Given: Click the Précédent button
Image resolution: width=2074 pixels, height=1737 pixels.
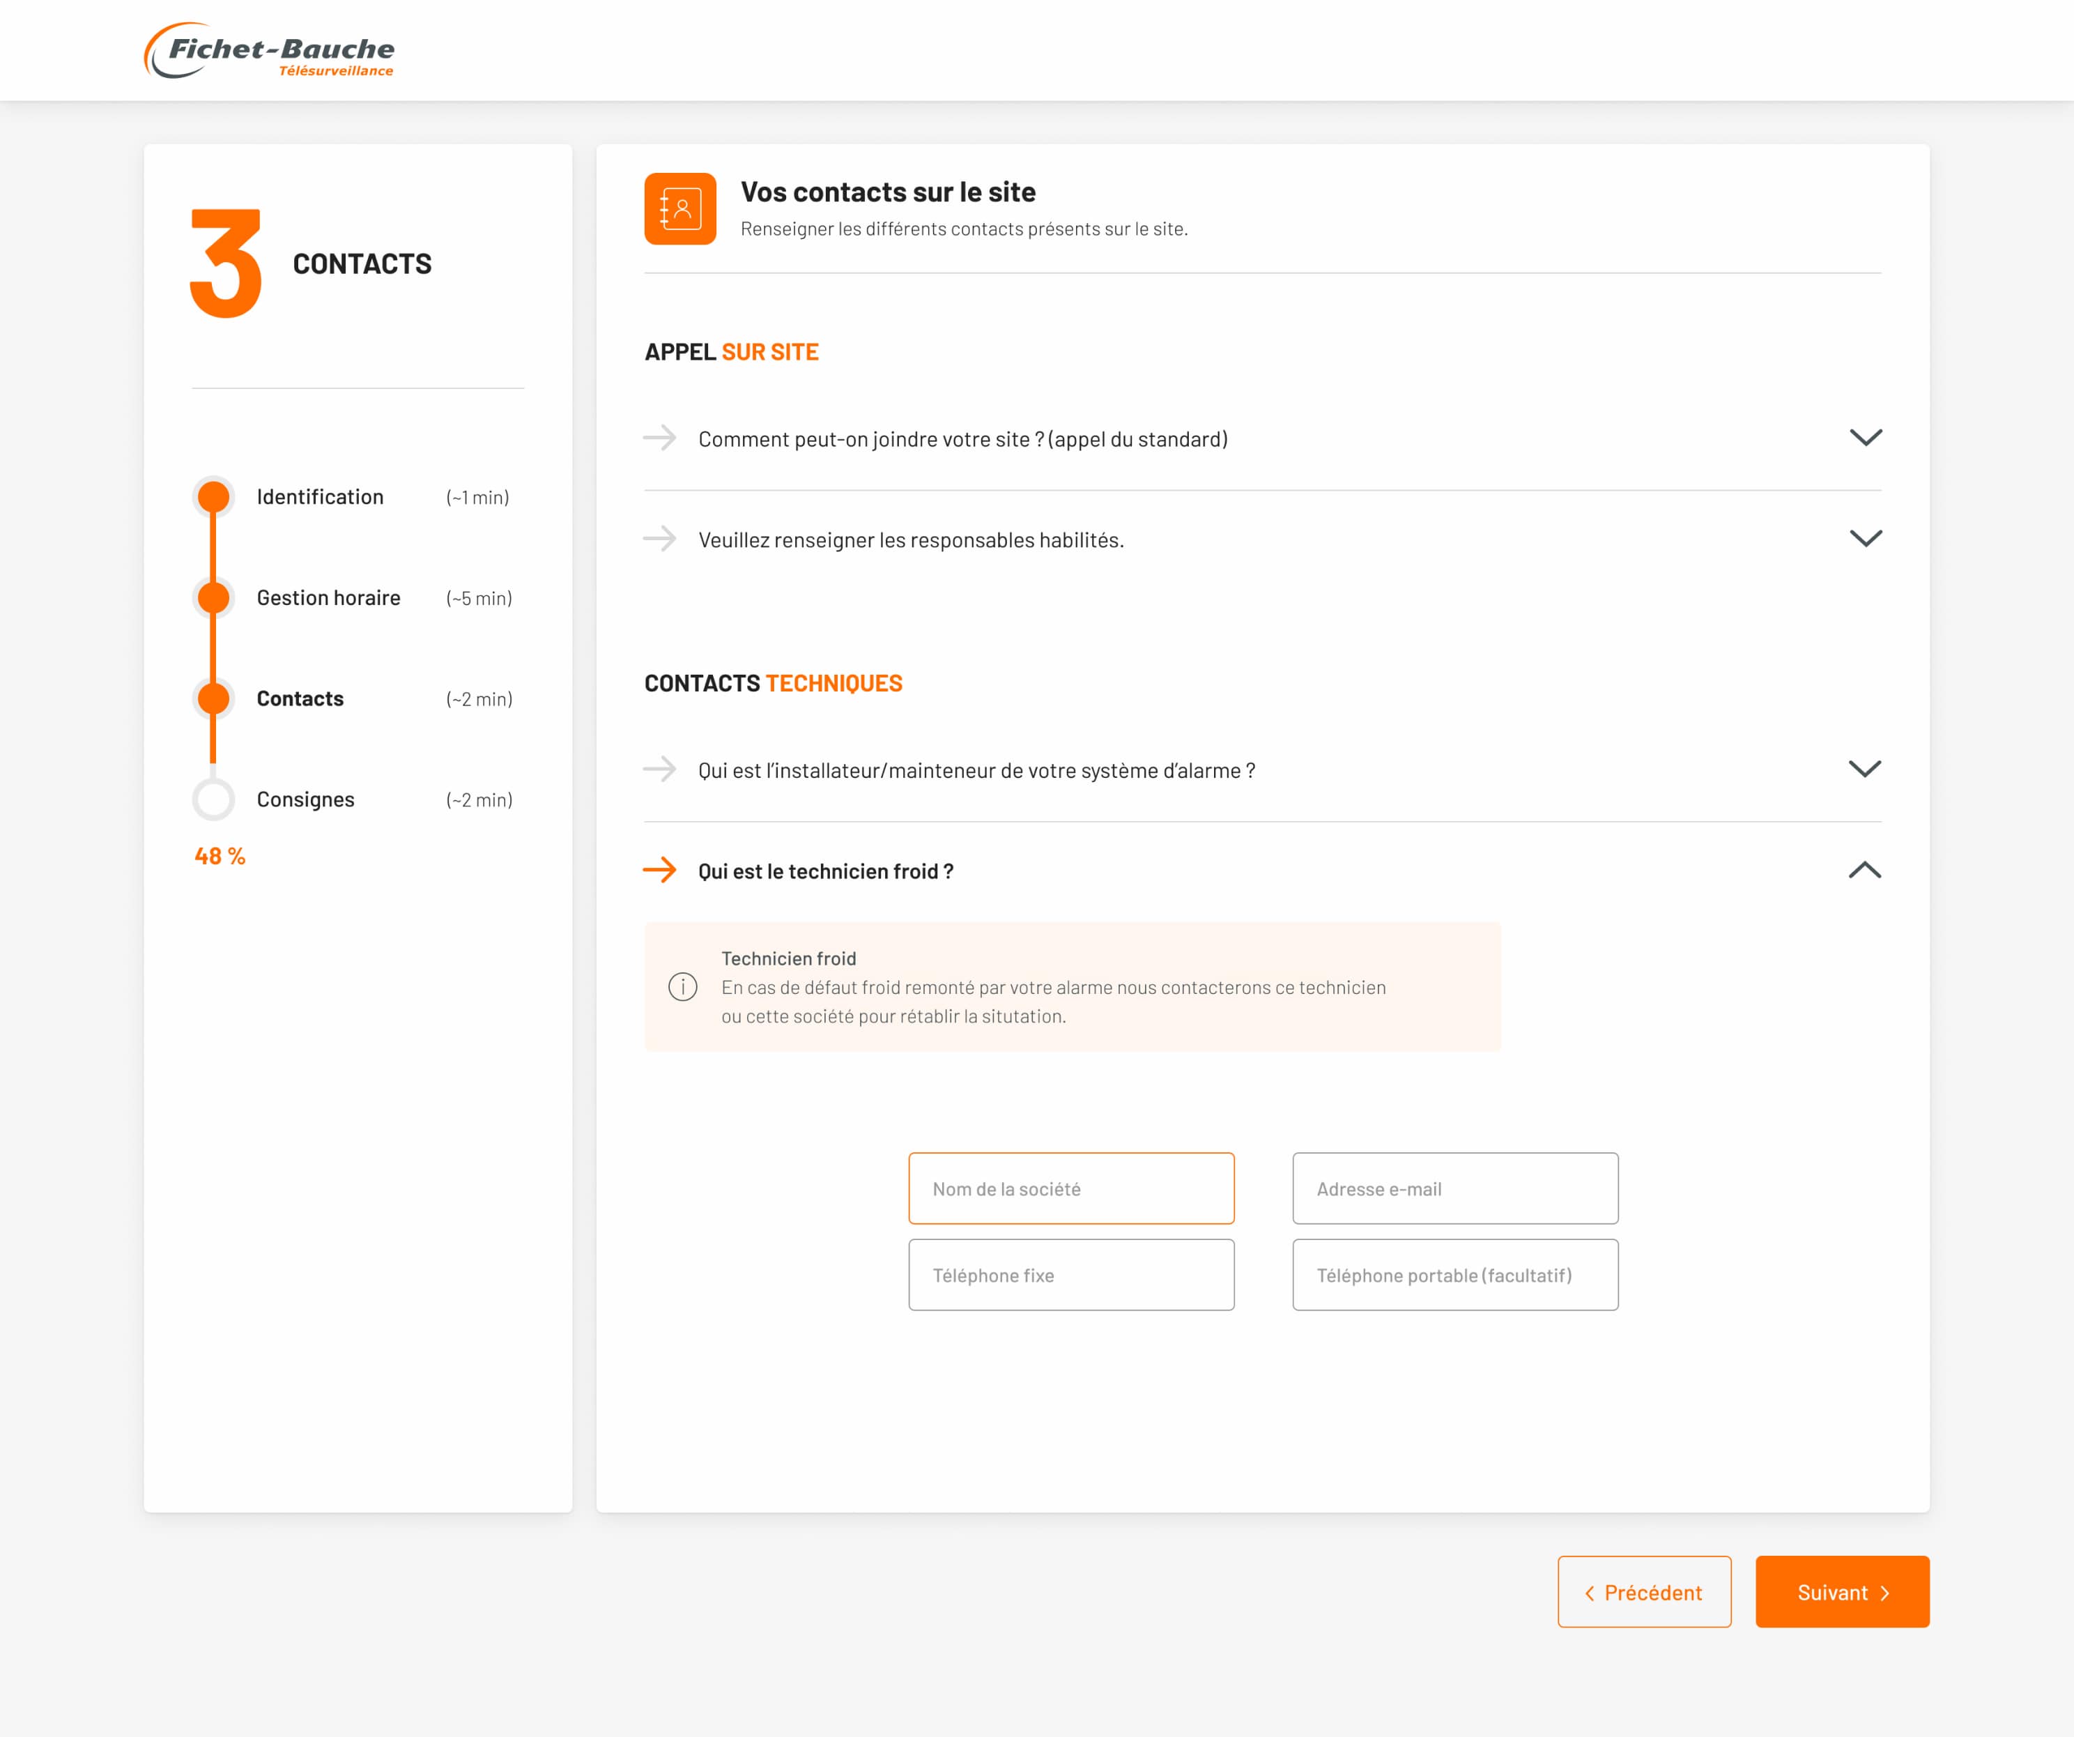Looking at the screenshot, I should point(1645,1592).
